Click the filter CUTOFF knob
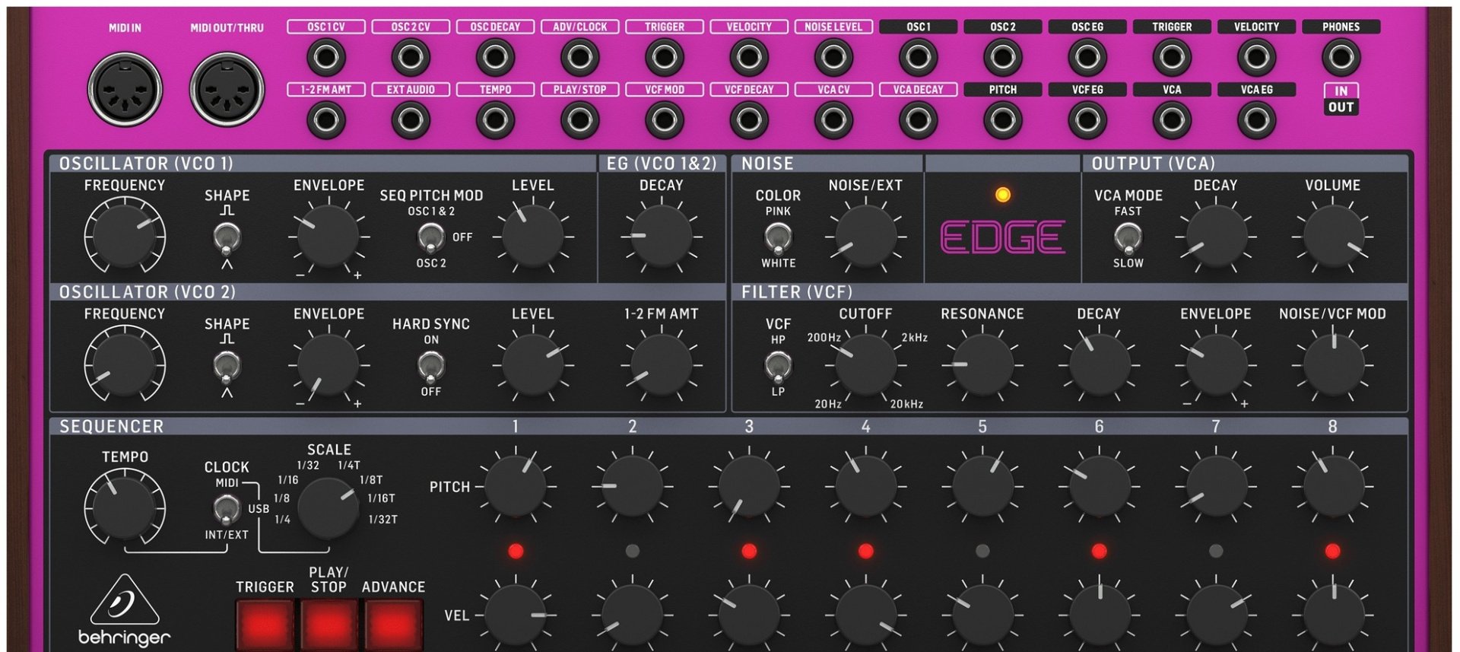 pyautogui.click(x=865, y=365)
